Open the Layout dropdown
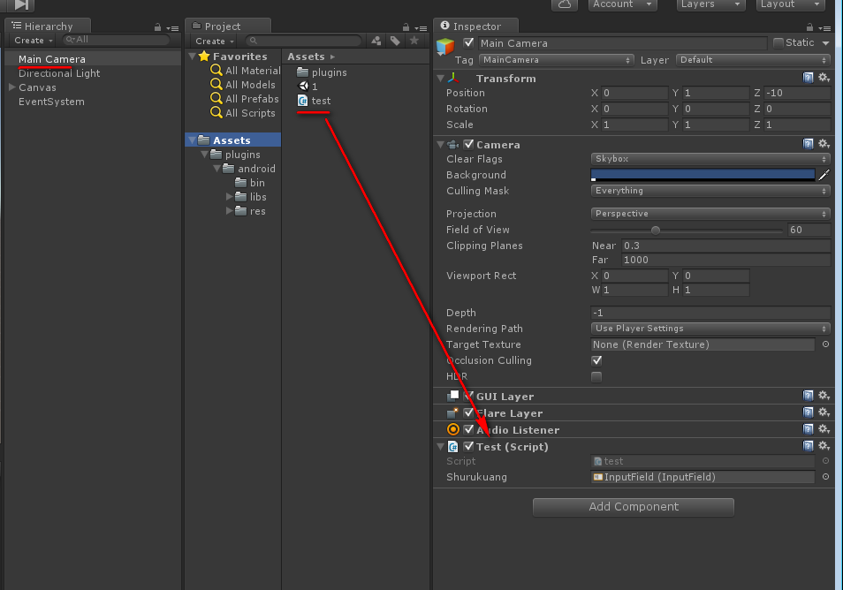The image size is (843, 590). (x=790, y=4)
